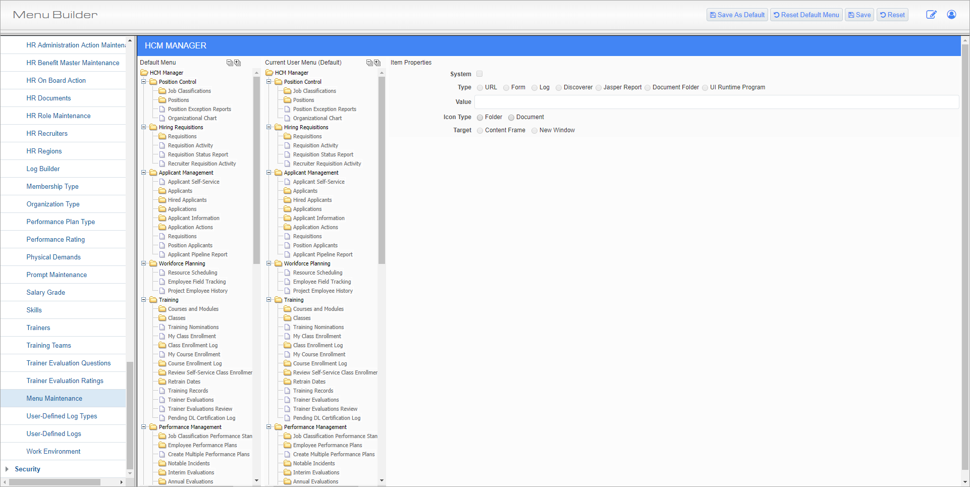Screen dimensions: 970x487
Task: Open Log Builder from the sidebar
Action: 43,169
